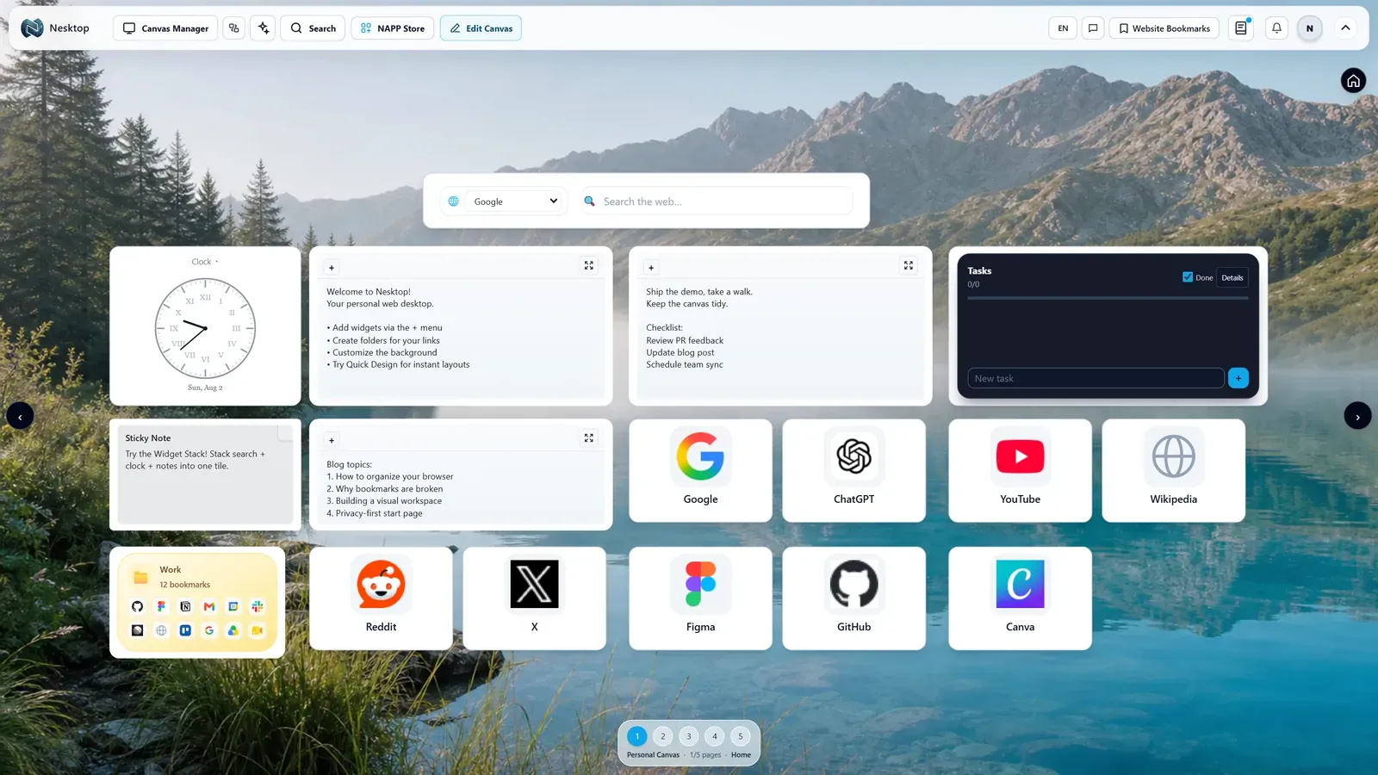Click the round Home icon button
The width and height of the screenshot is (1378, 775).
[x=1353, y=81]
